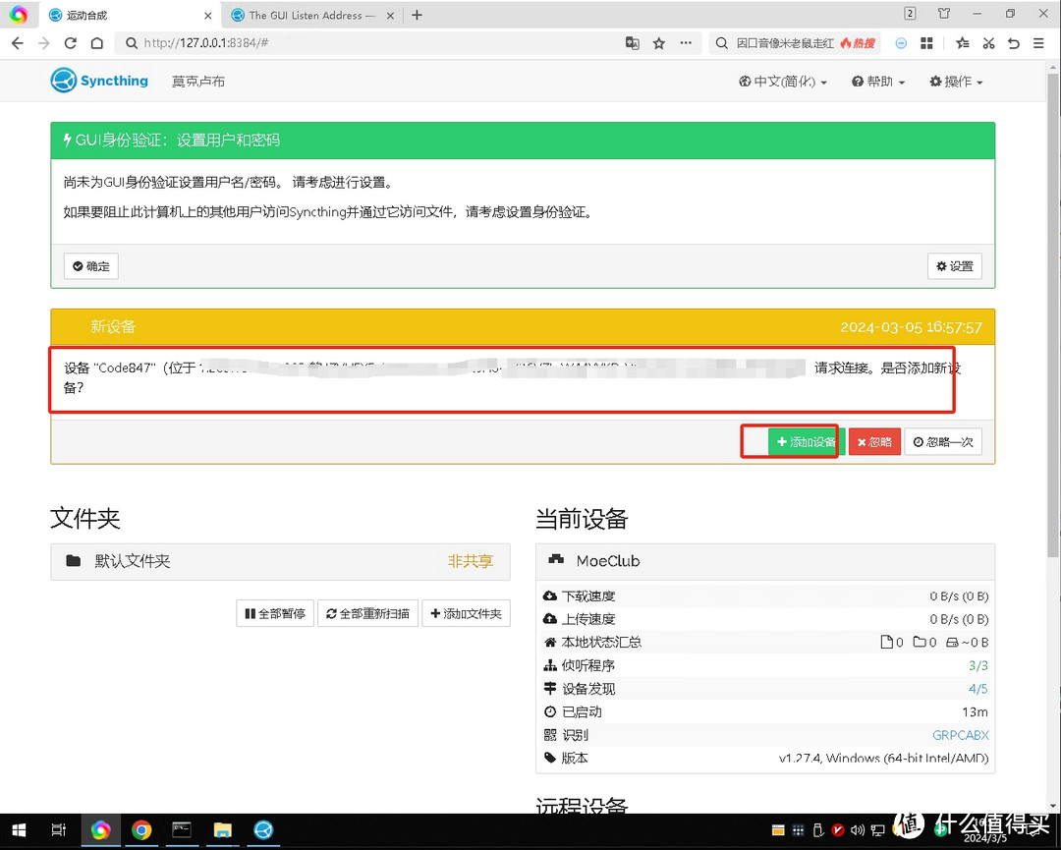Image resolution: width=1061 pixels, height=850 pixels.
Task: Click the bookmark star in the address bar
Action: (x=658, y=43)
